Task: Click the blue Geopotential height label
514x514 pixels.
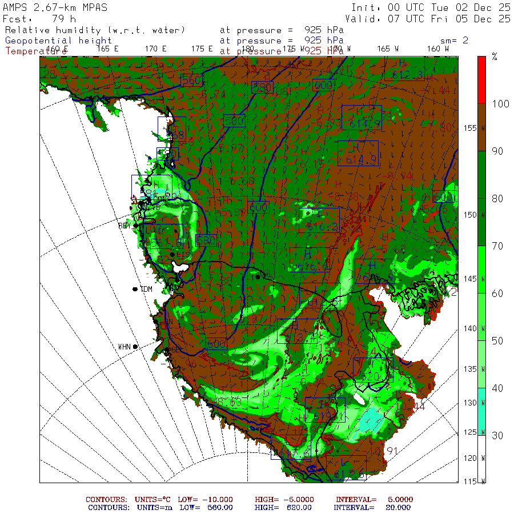Action: coord(58,41)
